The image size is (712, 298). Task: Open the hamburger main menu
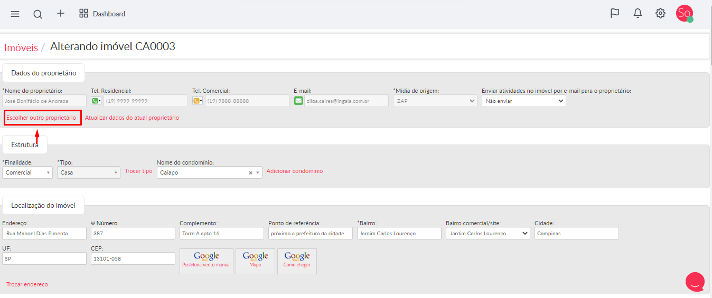point(15,14)
